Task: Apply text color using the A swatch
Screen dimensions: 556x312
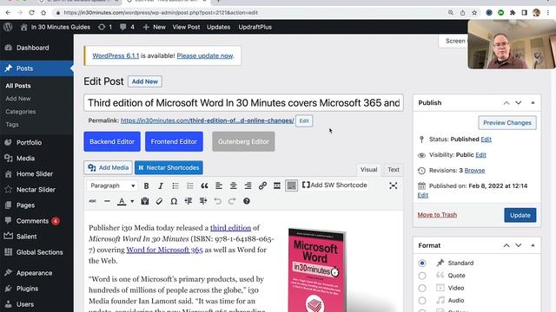Action: tap(122, 201)
